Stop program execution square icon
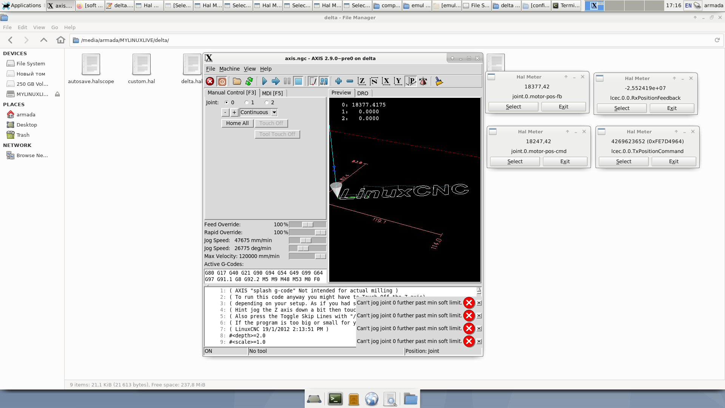 pos(298,81)
